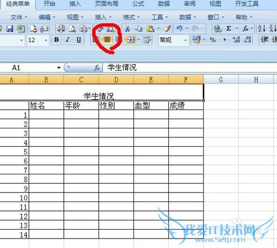Click the Name Box showing A1
This screenshot has height=248, width=277.
point(28,68)
